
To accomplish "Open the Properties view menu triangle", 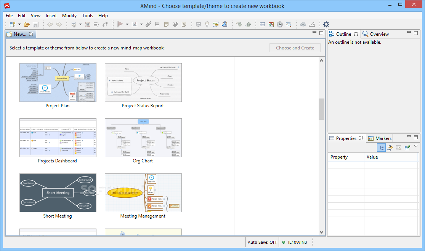I will point(416,146).
